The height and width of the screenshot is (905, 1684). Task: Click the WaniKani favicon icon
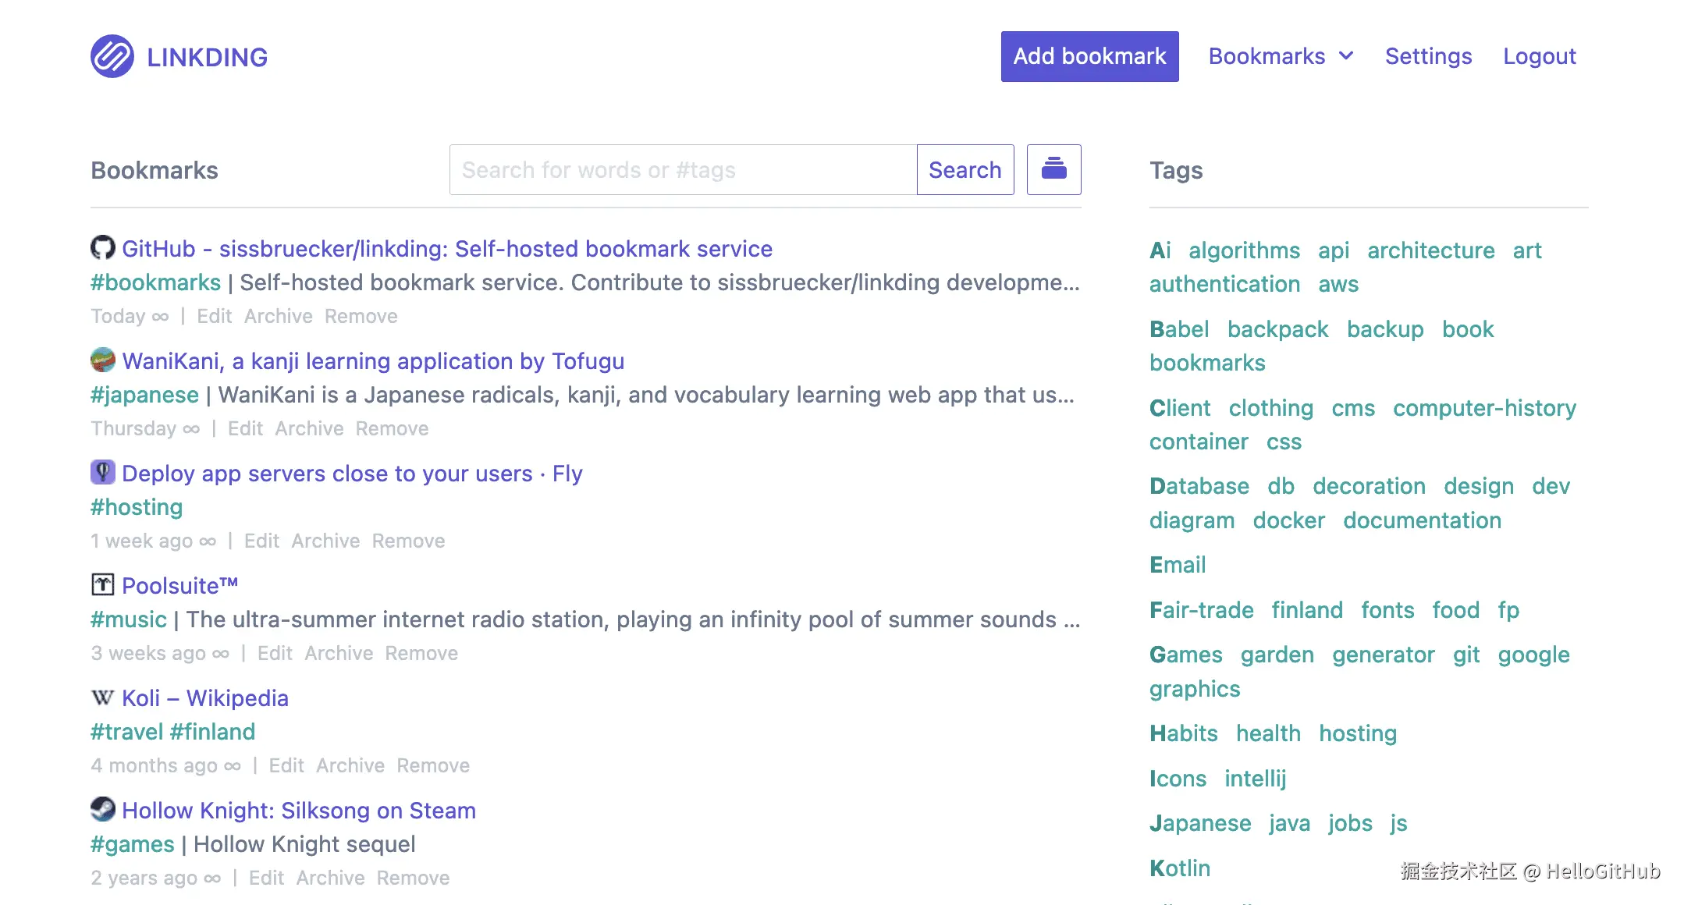pyautogui.click(x=102, y=360)
